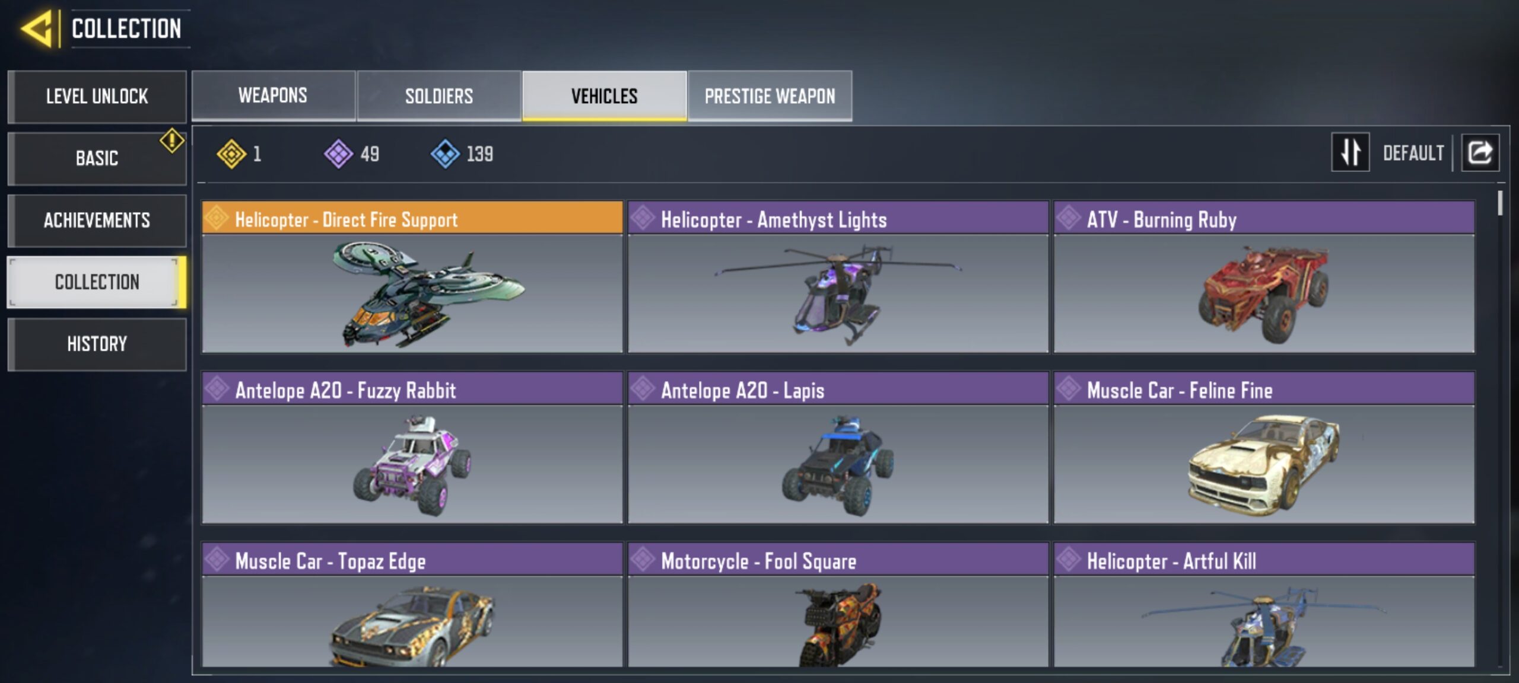This screenshot has height=683, width=1519.
Task: Open the Achievements section
Action: pos(97,221)
